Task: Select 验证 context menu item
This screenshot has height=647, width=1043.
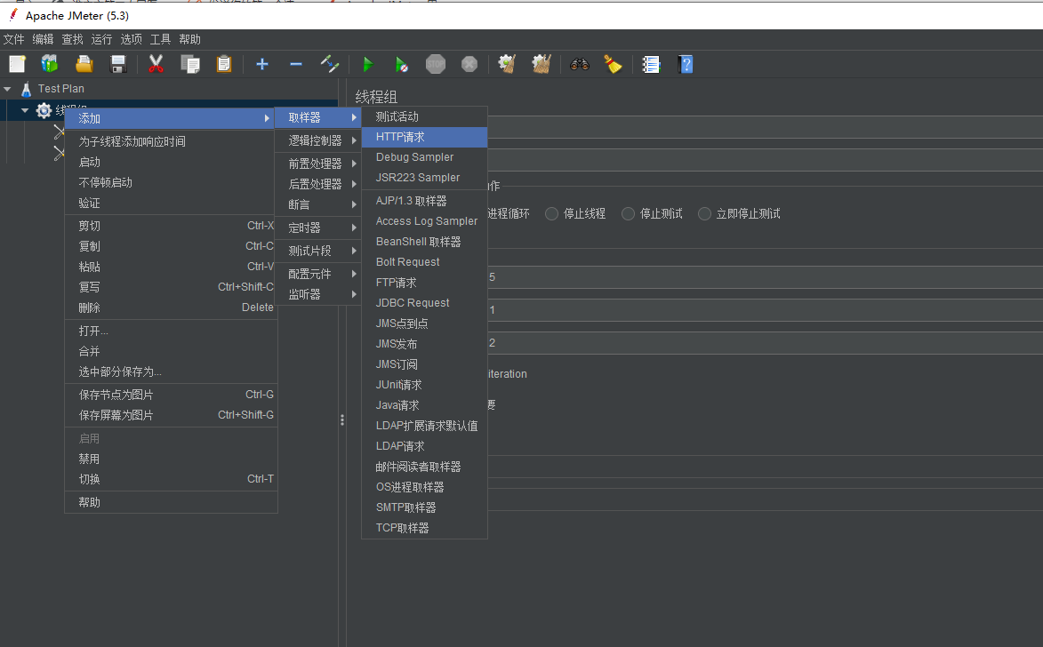Action: (171, 203)
